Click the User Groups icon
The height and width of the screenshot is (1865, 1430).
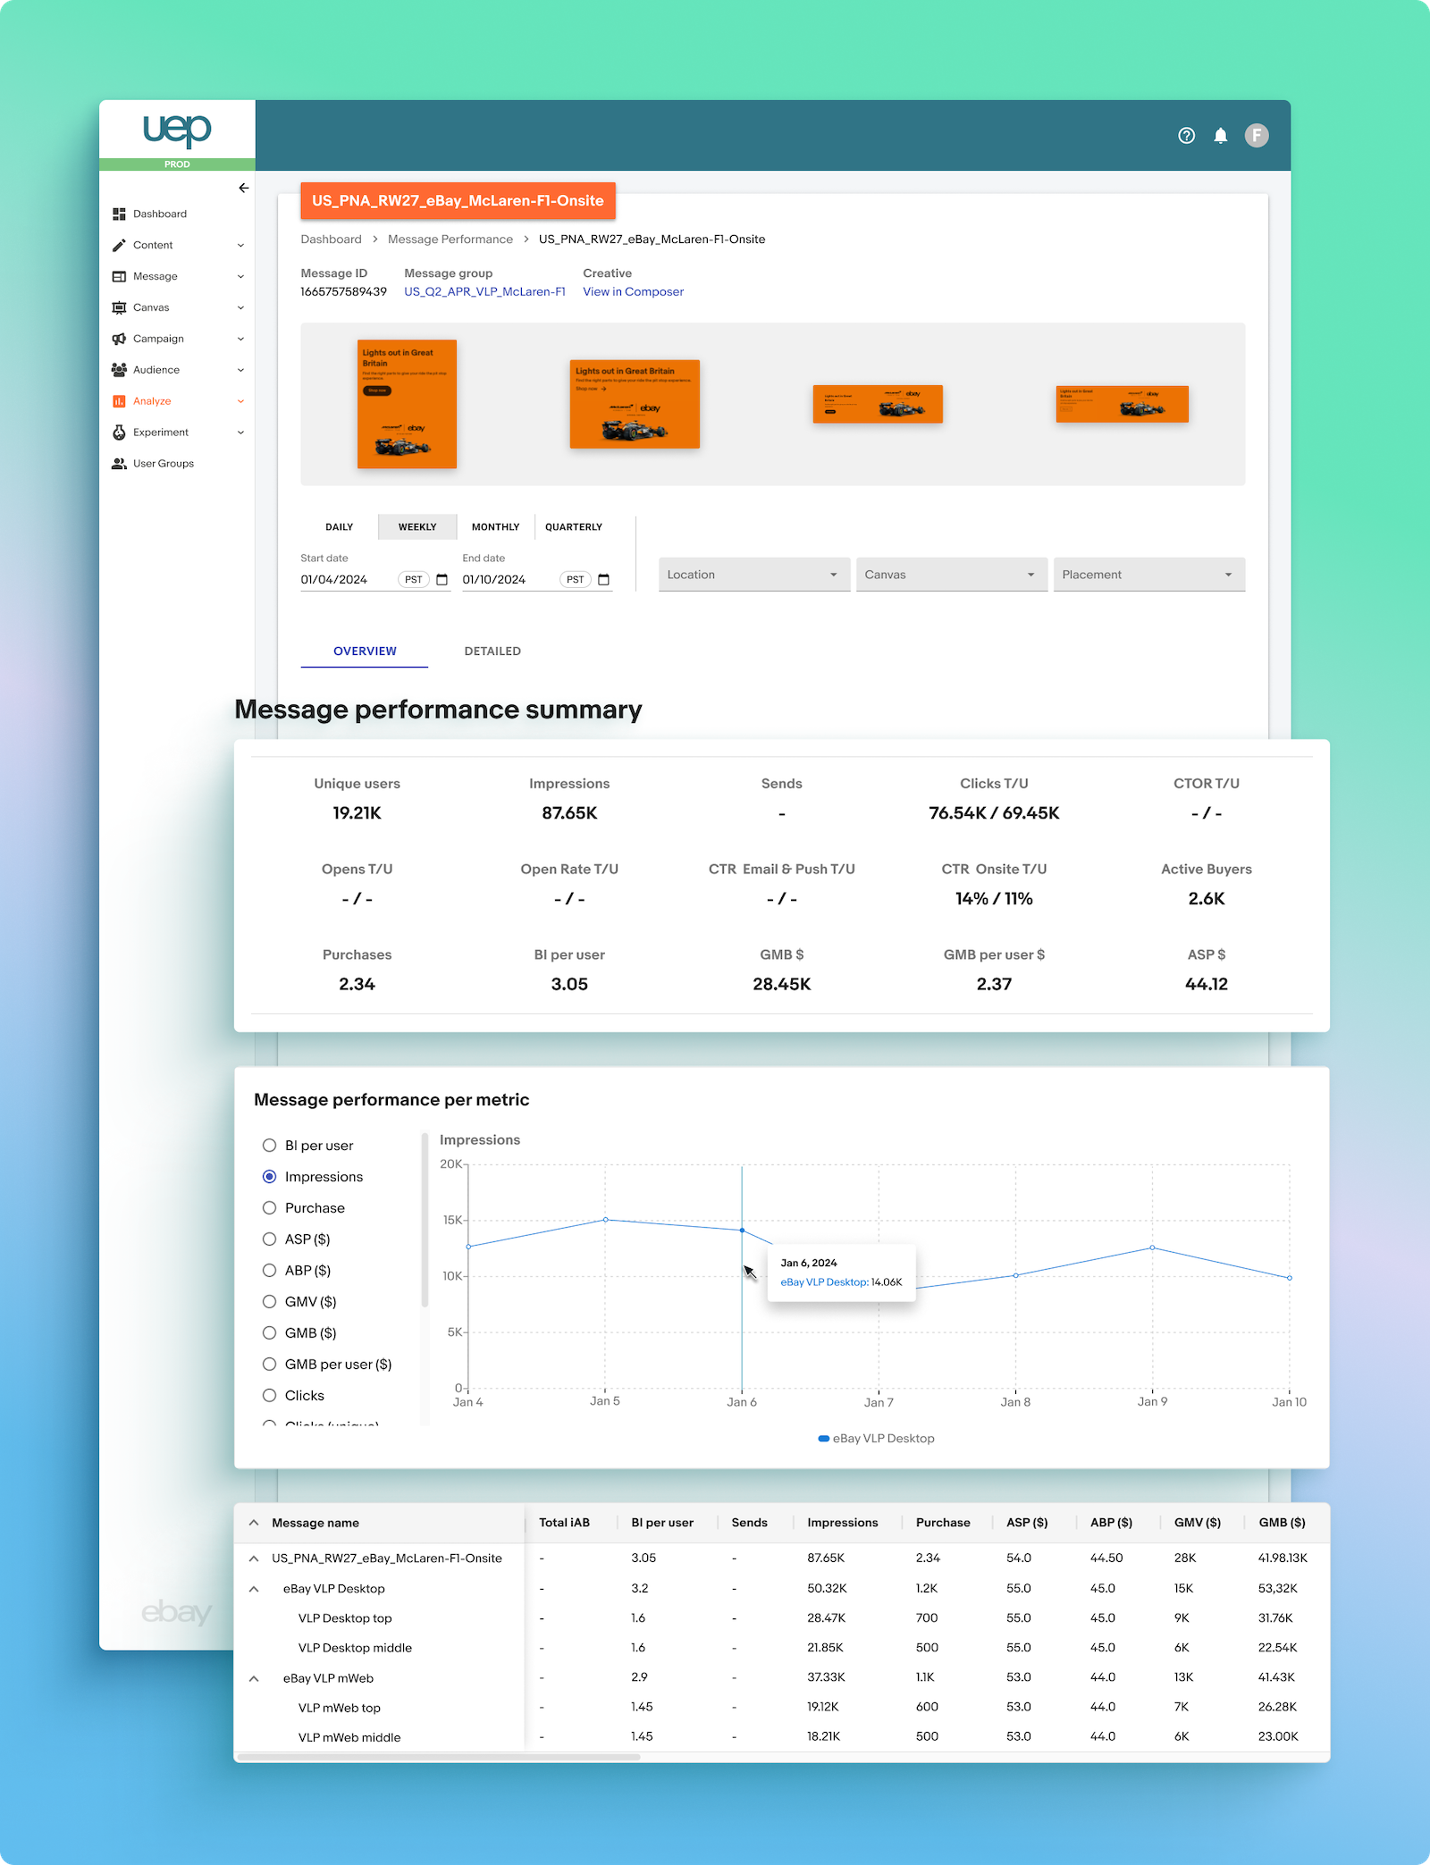point(119,464)
